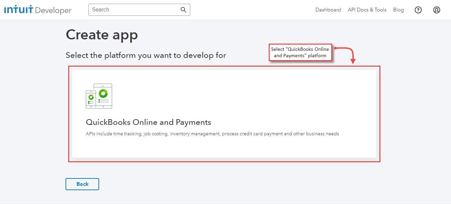This screenshot has width=451, height=204.
Task: Click the QuickBooks devices illustration icon
Action: [99, 96]
